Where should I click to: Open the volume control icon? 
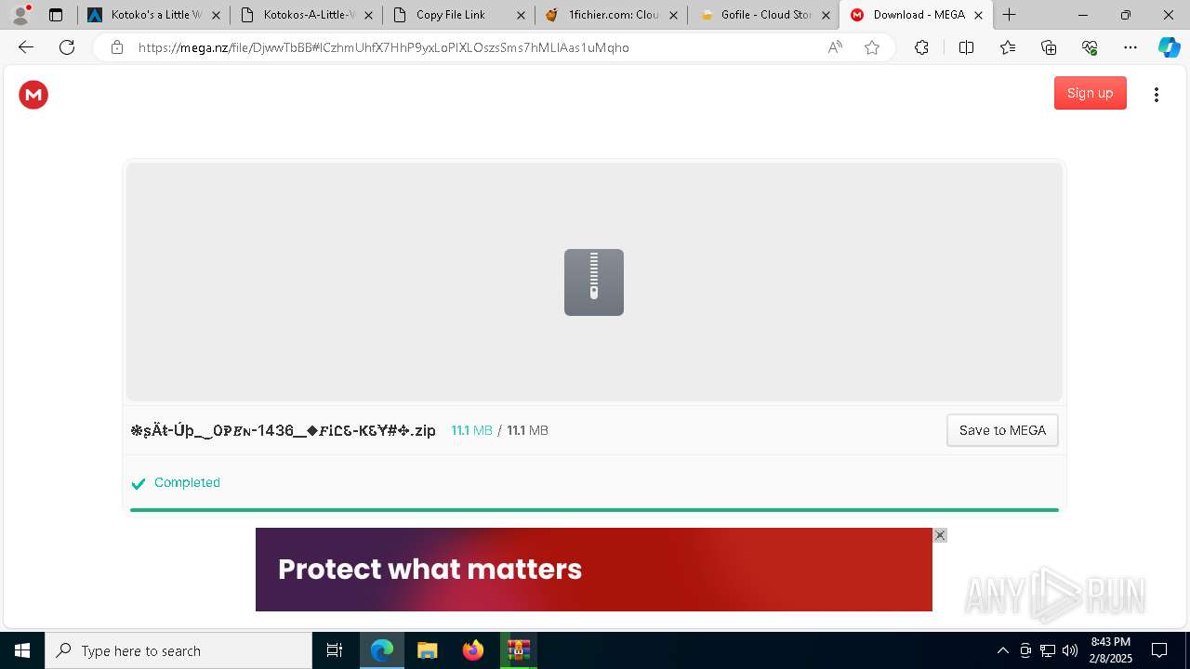pos(1070,650)
